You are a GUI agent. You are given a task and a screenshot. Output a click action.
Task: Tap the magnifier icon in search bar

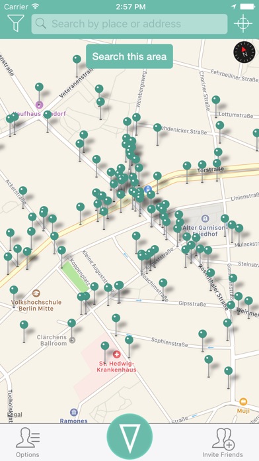41,23
